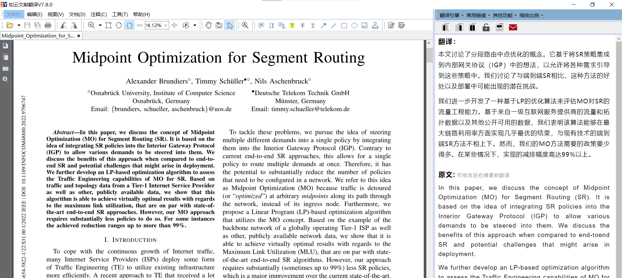Open the find/search text icon
Screen dimensions: 622x278
[x=245, y=26]
